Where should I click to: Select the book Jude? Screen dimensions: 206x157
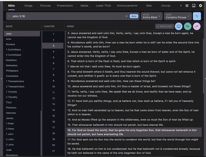22,150
